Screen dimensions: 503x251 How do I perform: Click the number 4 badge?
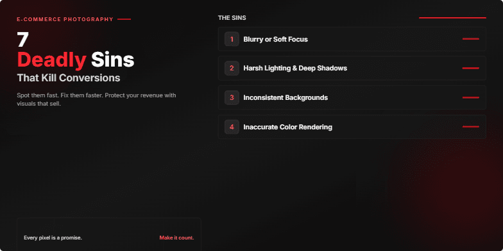pyautogui.click(x=232, y=127)
